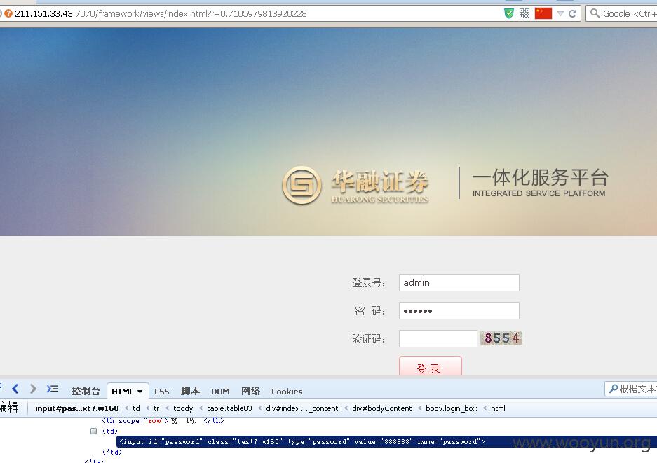
Task: Click the Firebug text search box
Action: click(x=630, y=389)
